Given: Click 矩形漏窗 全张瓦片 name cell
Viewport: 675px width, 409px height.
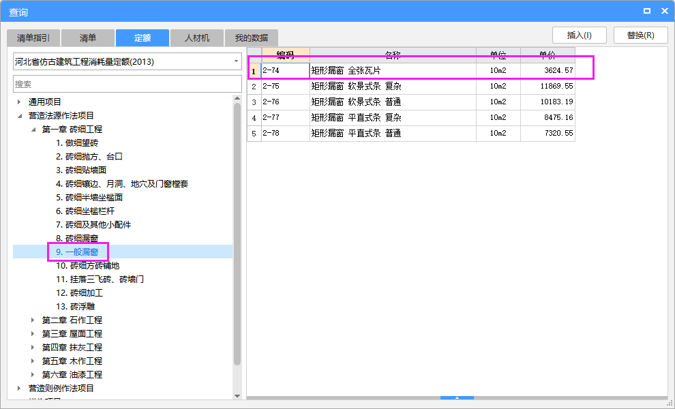Looking at the screenshot, I should click(x=393, y=71).
